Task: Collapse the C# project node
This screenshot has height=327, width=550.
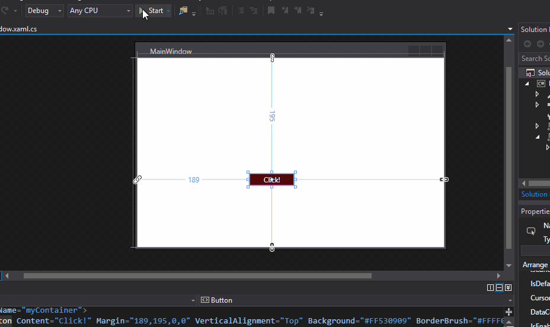Action: coord(527,84)
